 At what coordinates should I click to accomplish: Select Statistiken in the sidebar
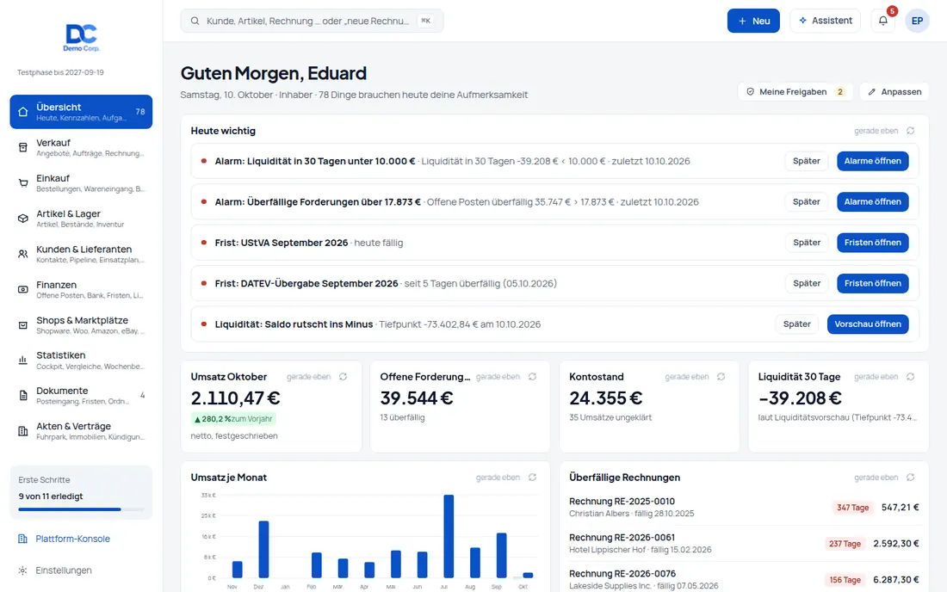tap(81, 361)
